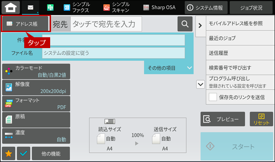Tick the 保存先のリンクを送信 checkbox
Viewport: 275px width, 162px height.
pyautogui.click(x=213, y=97)
